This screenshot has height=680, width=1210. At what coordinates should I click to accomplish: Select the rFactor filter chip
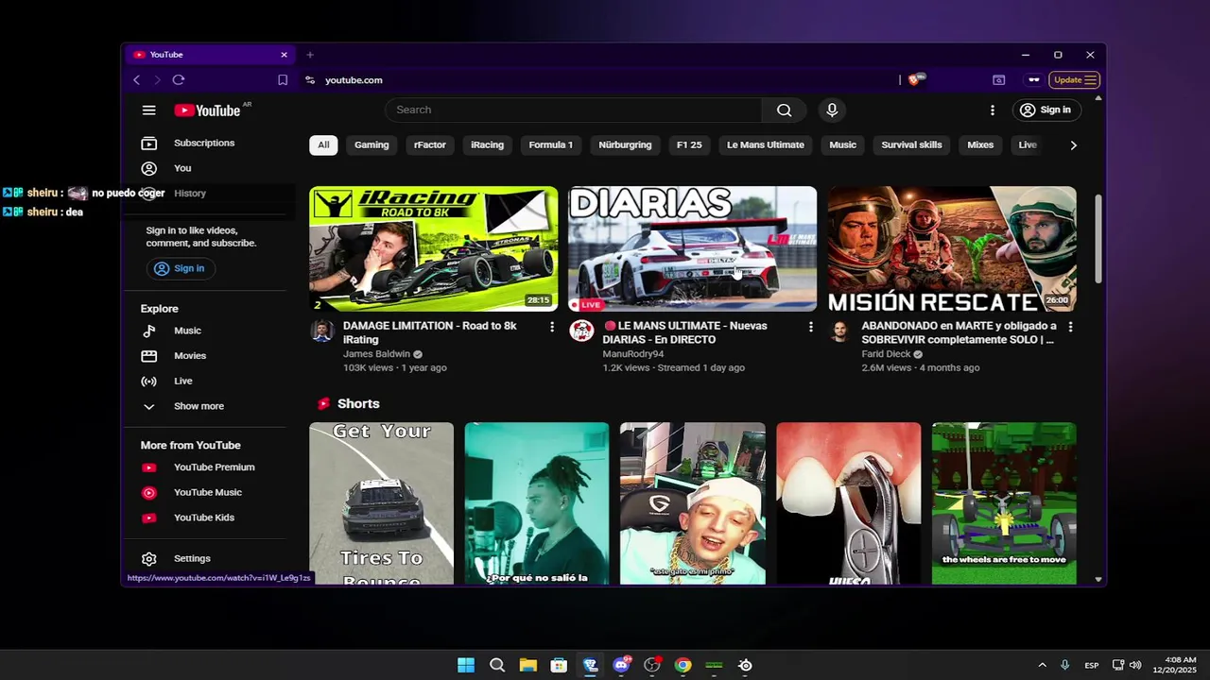pyautogui.click(x=430, y=145)
